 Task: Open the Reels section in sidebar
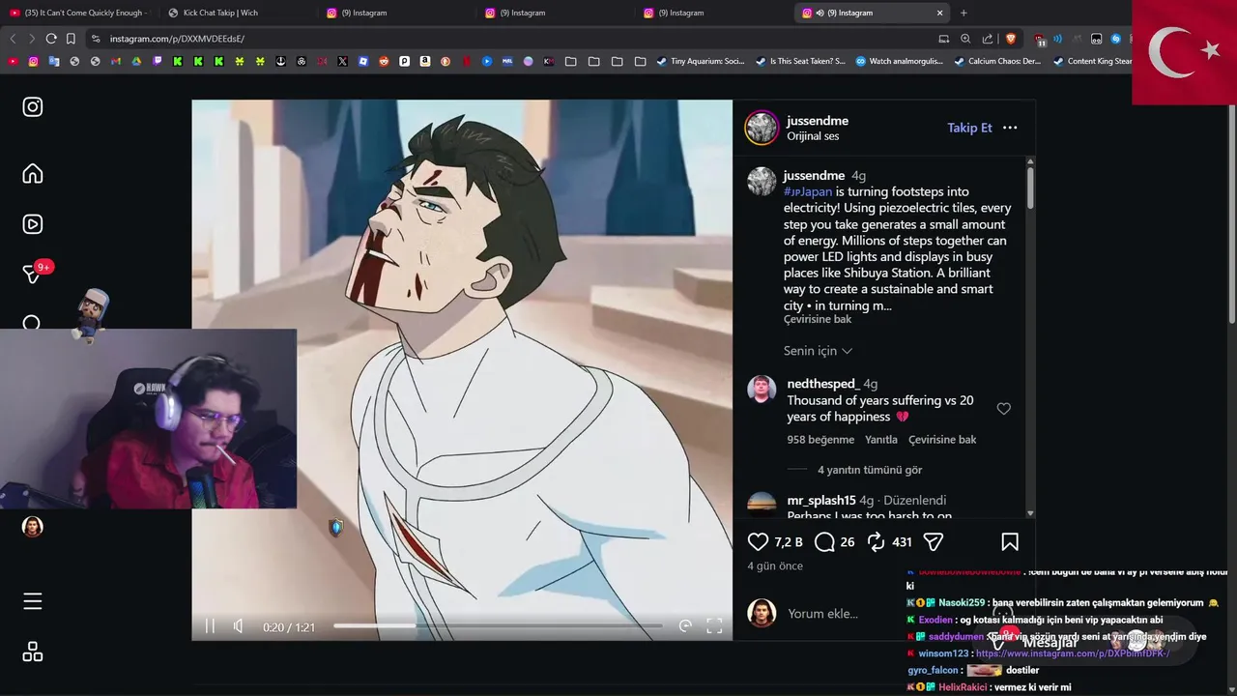pos(33,224)
